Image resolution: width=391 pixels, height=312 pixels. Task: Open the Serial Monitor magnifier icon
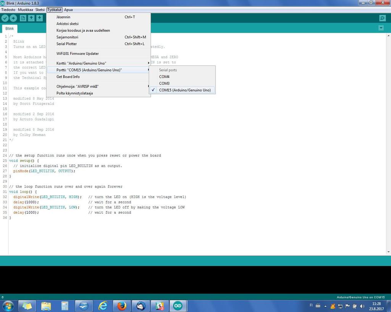382,18
